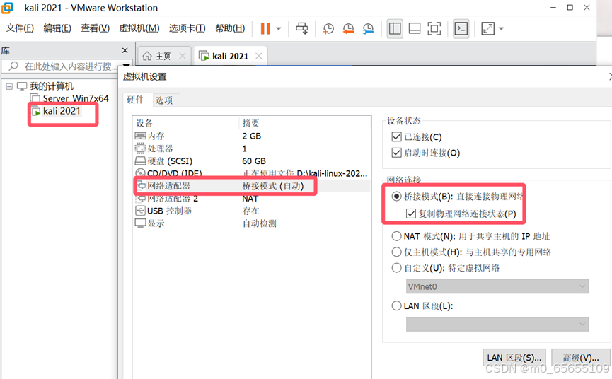Click the orange pause VM button
Image resolution: width=612 pixels, height=379 pixels.
click(x=265, y=28)
